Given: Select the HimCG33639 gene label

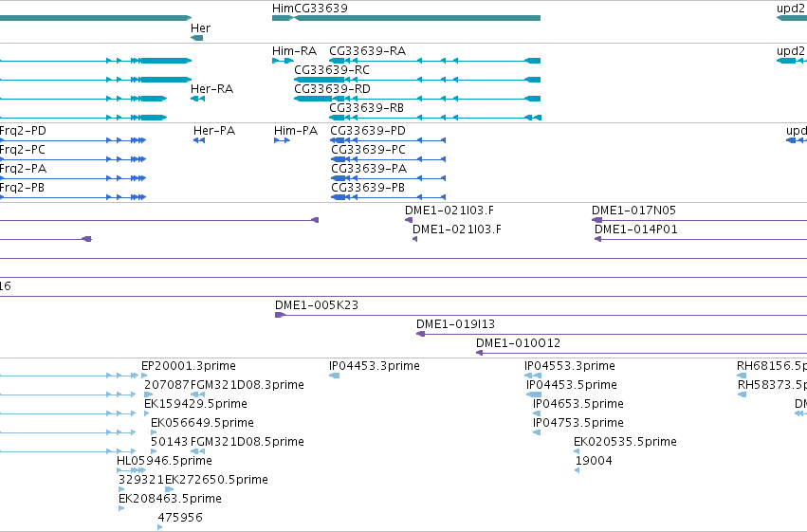Looking at the screenshot, I should point(310,9).
